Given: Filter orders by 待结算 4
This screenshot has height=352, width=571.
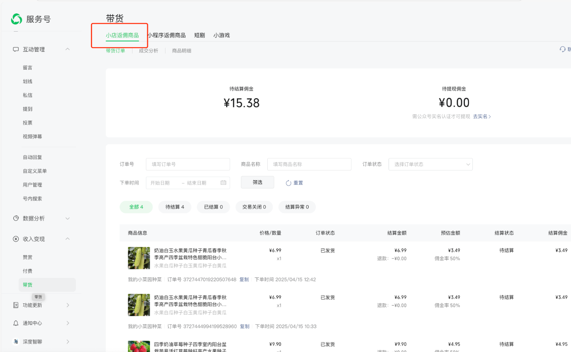Looking at the screenshot, I should click(x=175, y=207).
